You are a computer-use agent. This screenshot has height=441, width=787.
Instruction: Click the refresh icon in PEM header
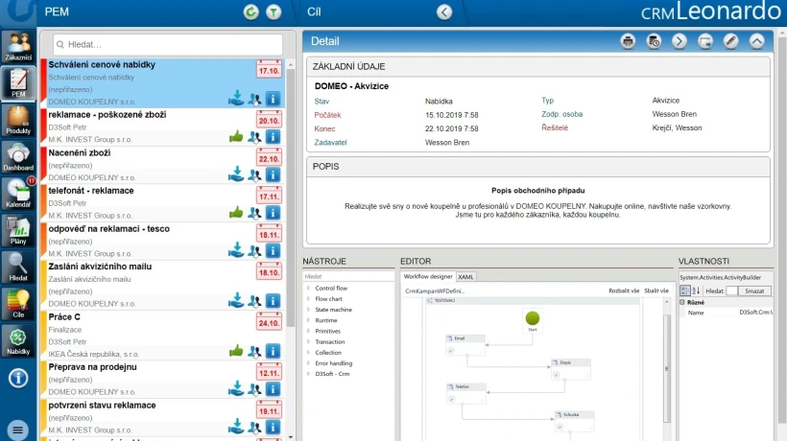click(250, 12)
